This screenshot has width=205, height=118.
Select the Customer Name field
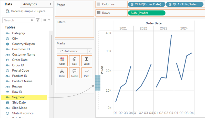pyautogui.click(x=24, y=55)
